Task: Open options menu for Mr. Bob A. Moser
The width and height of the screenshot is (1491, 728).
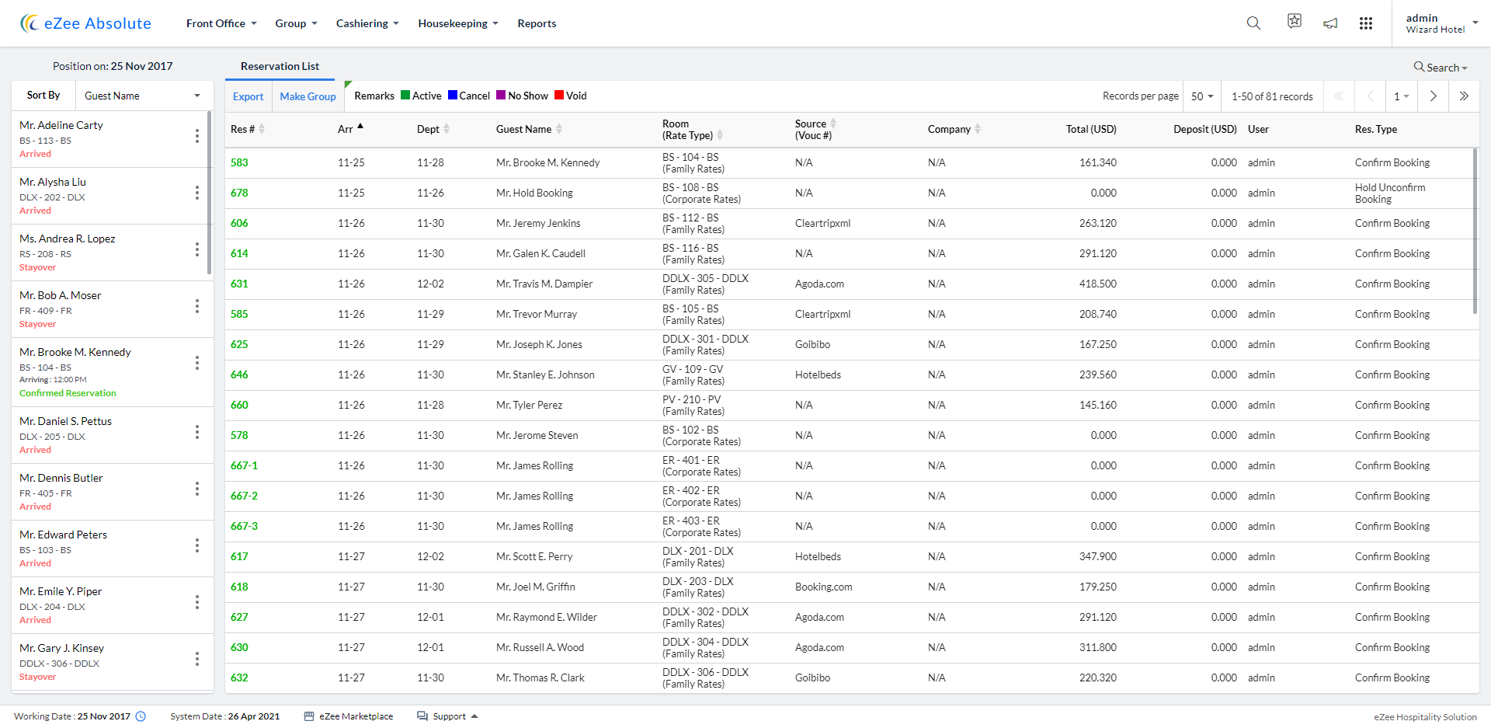Action: (197, 306)
